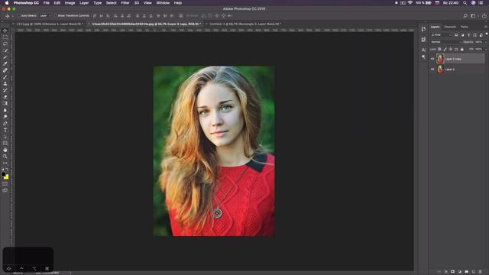Switch to the Paths panel tab
The image size is (489, 275).
465,27
